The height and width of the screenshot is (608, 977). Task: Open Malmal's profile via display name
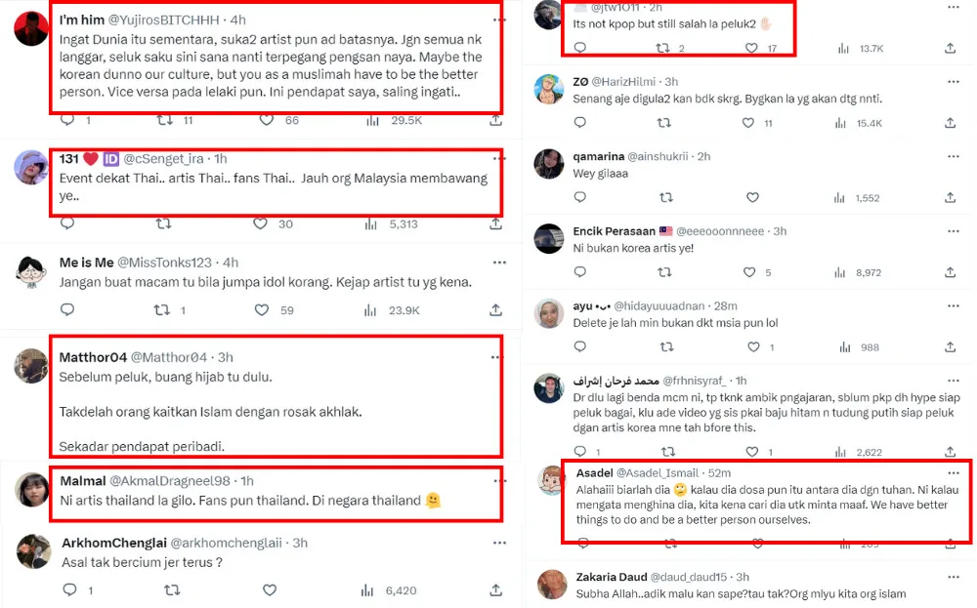click(x=85, y=481)
